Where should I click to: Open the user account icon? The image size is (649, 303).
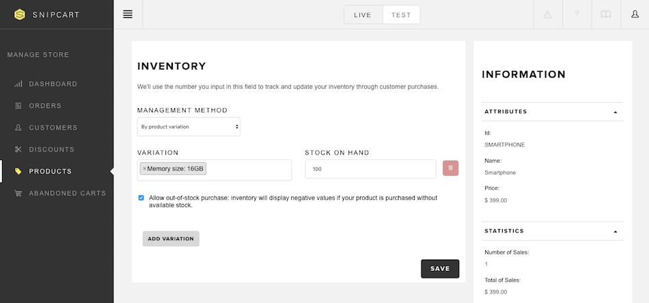click(x=635, y=14)
